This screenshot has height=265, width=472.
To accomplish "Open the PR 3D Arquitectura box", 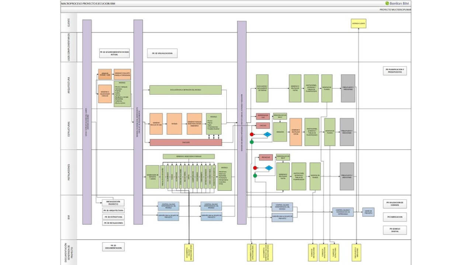I will tap(113, 211).
